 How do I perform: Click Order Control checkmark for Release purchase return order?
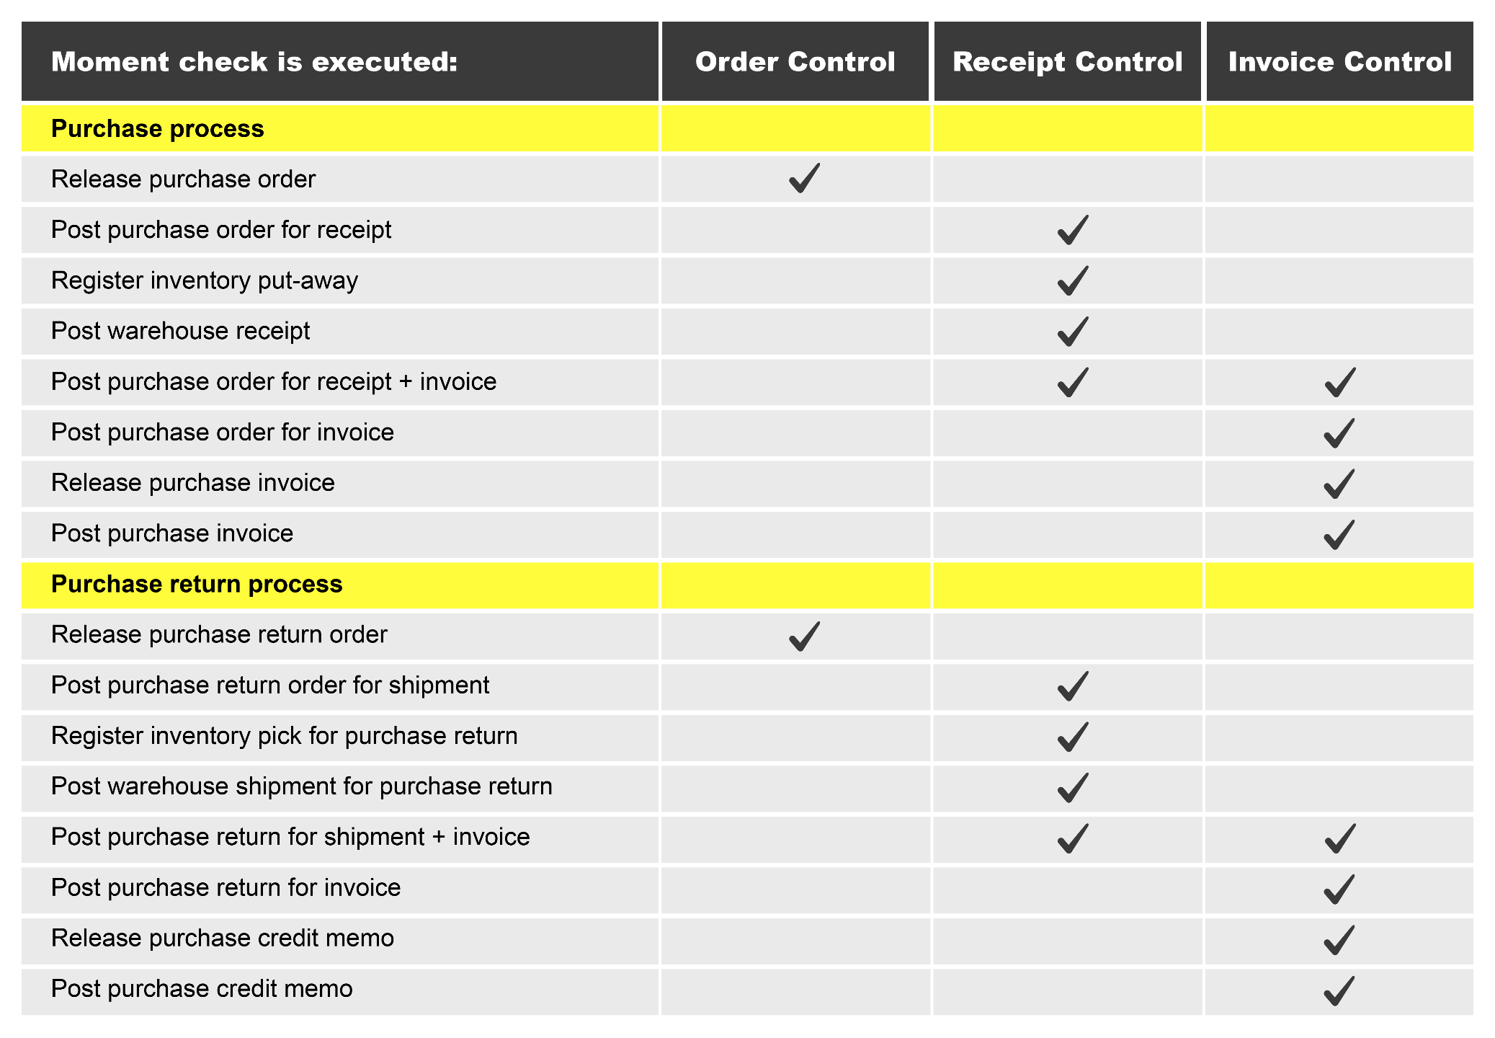coord(804,636)
